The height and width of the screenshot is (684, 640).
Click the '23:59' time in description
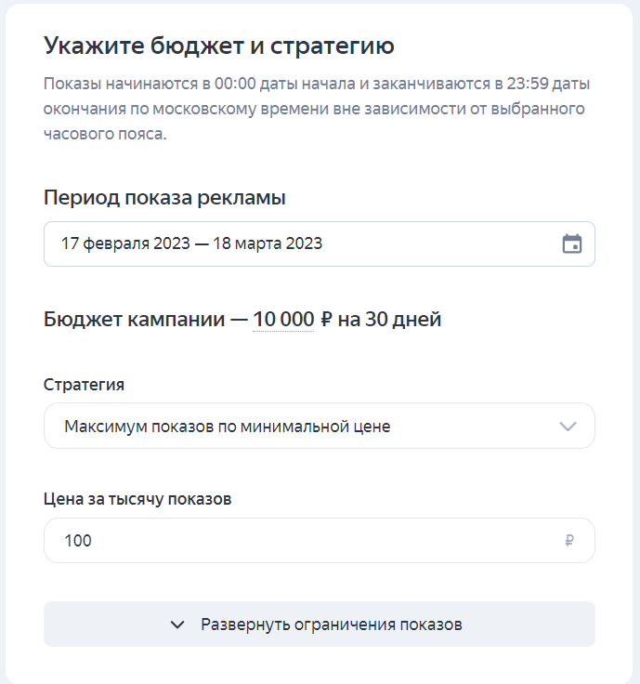(x=524, y=85)
